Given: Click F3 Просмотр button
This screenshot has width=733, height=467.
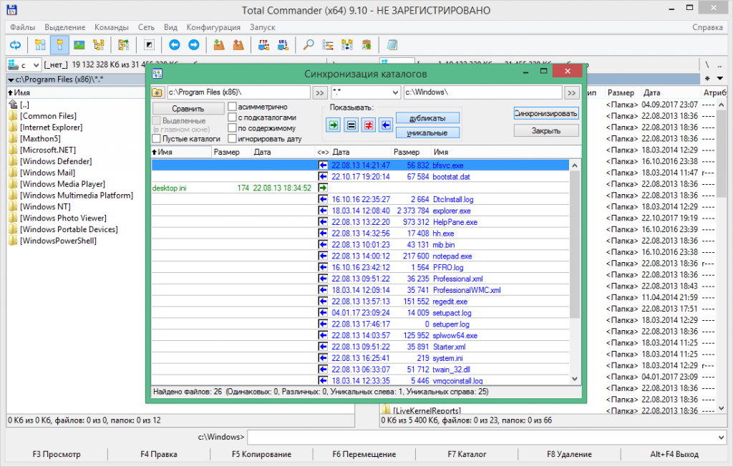Looking at the screenshot, I should coord(57,454).
